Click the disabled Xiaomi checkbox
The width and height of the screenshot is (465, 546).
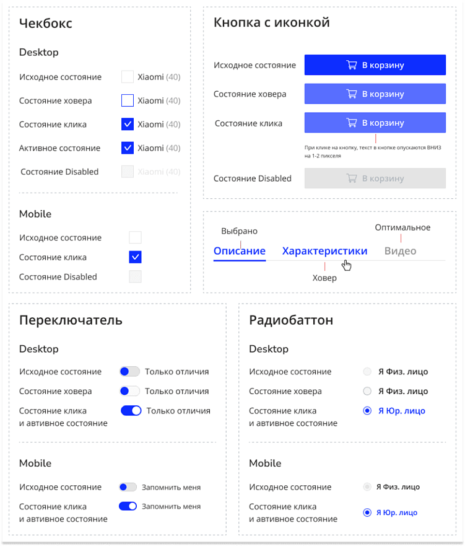127,171
